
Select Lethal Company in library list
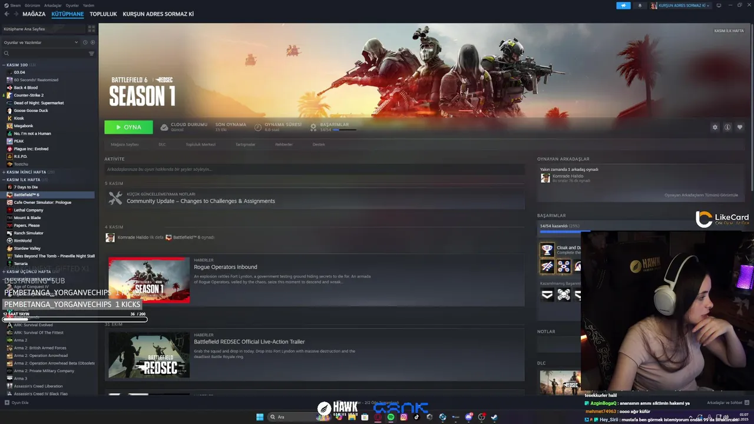49,210
